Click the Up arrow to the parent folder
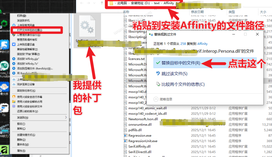This screenshot has width=272, height=157. tap(101, 3)
